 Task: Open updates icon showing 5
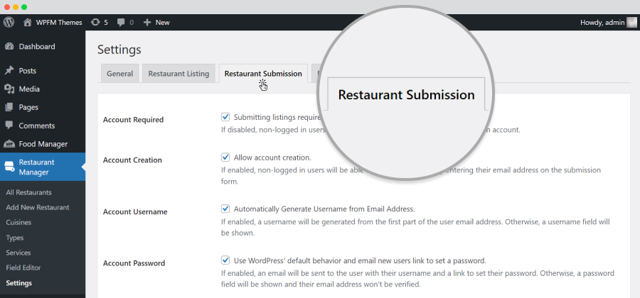point(95,23)
